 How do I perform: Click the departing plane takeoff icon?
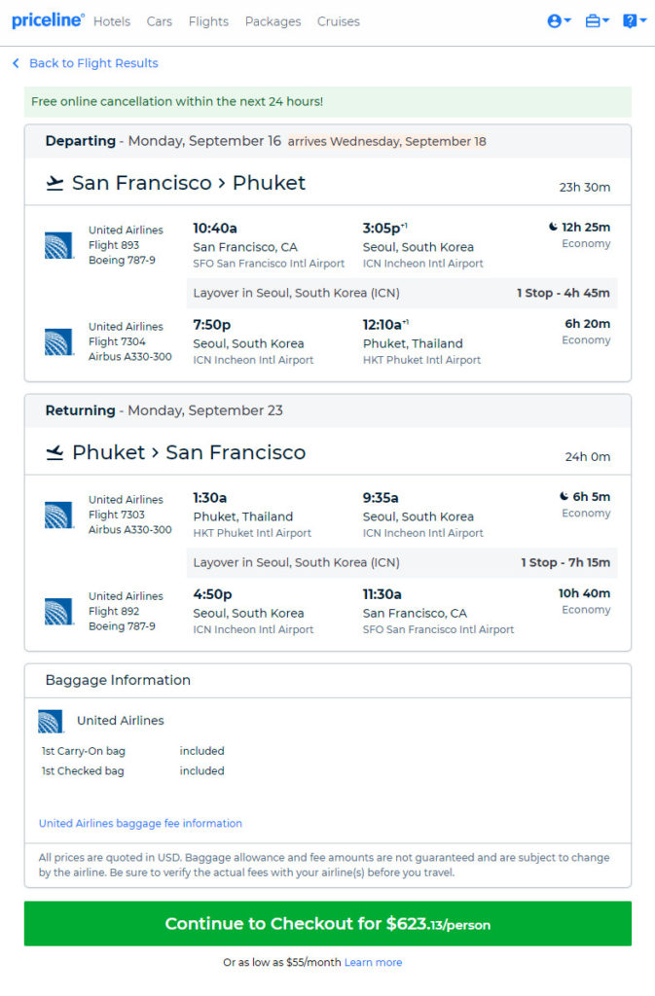[55, 183]
